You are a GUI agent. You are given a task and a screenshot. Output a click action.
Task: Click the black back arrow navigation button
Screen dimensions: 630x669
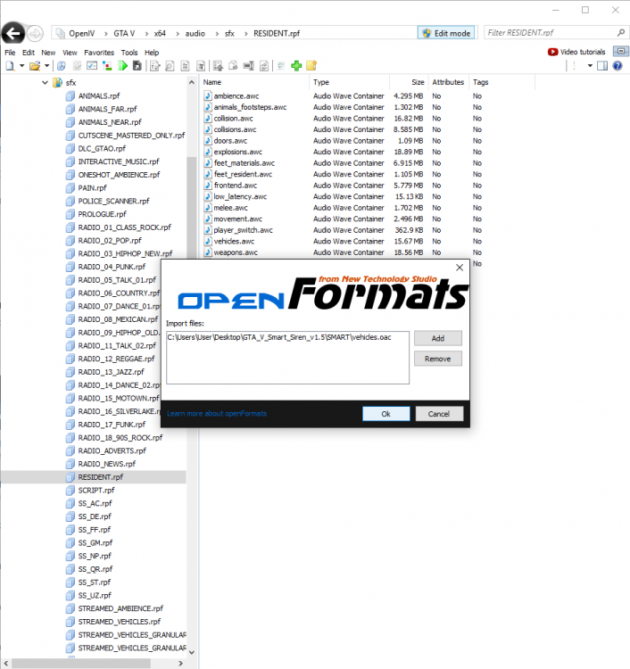pos(13,33)
